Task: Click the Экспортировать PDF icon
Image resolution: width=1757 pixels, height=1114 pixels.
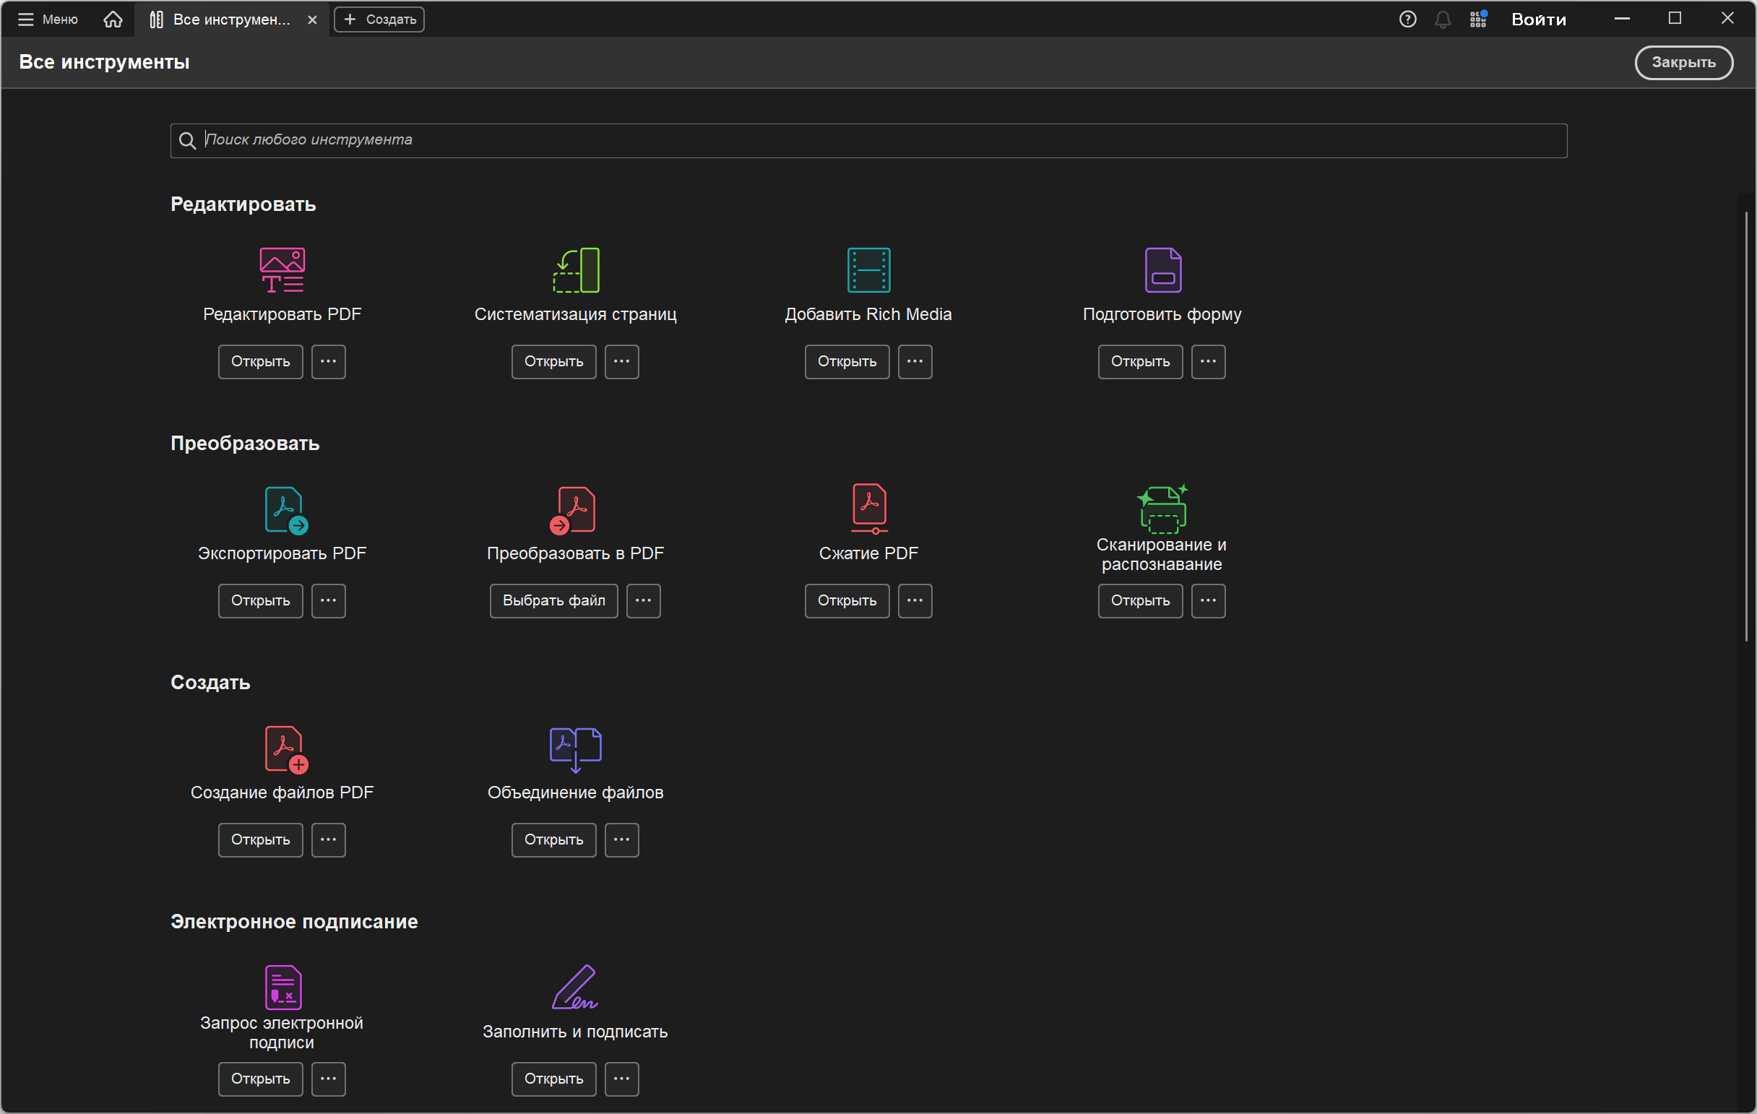Action: click(285, 509)
